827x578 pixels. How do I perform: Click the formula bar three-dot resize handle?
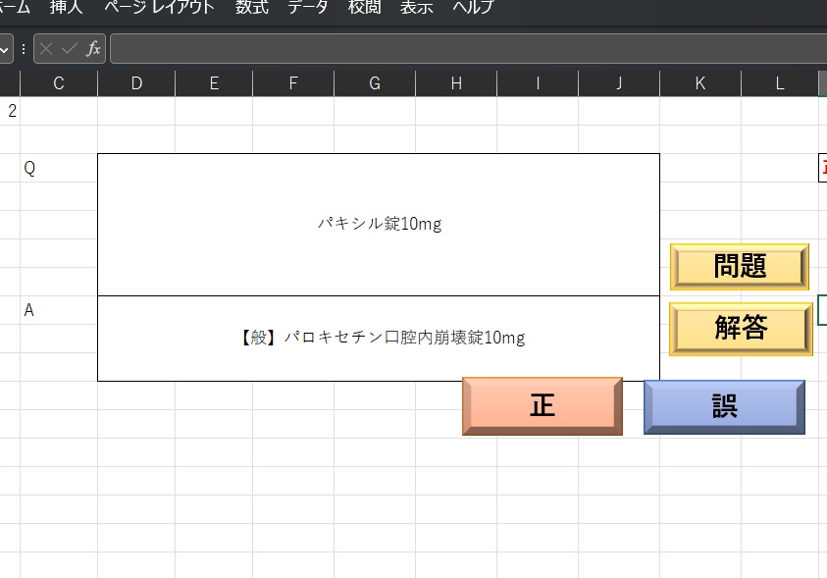[24, 49]
